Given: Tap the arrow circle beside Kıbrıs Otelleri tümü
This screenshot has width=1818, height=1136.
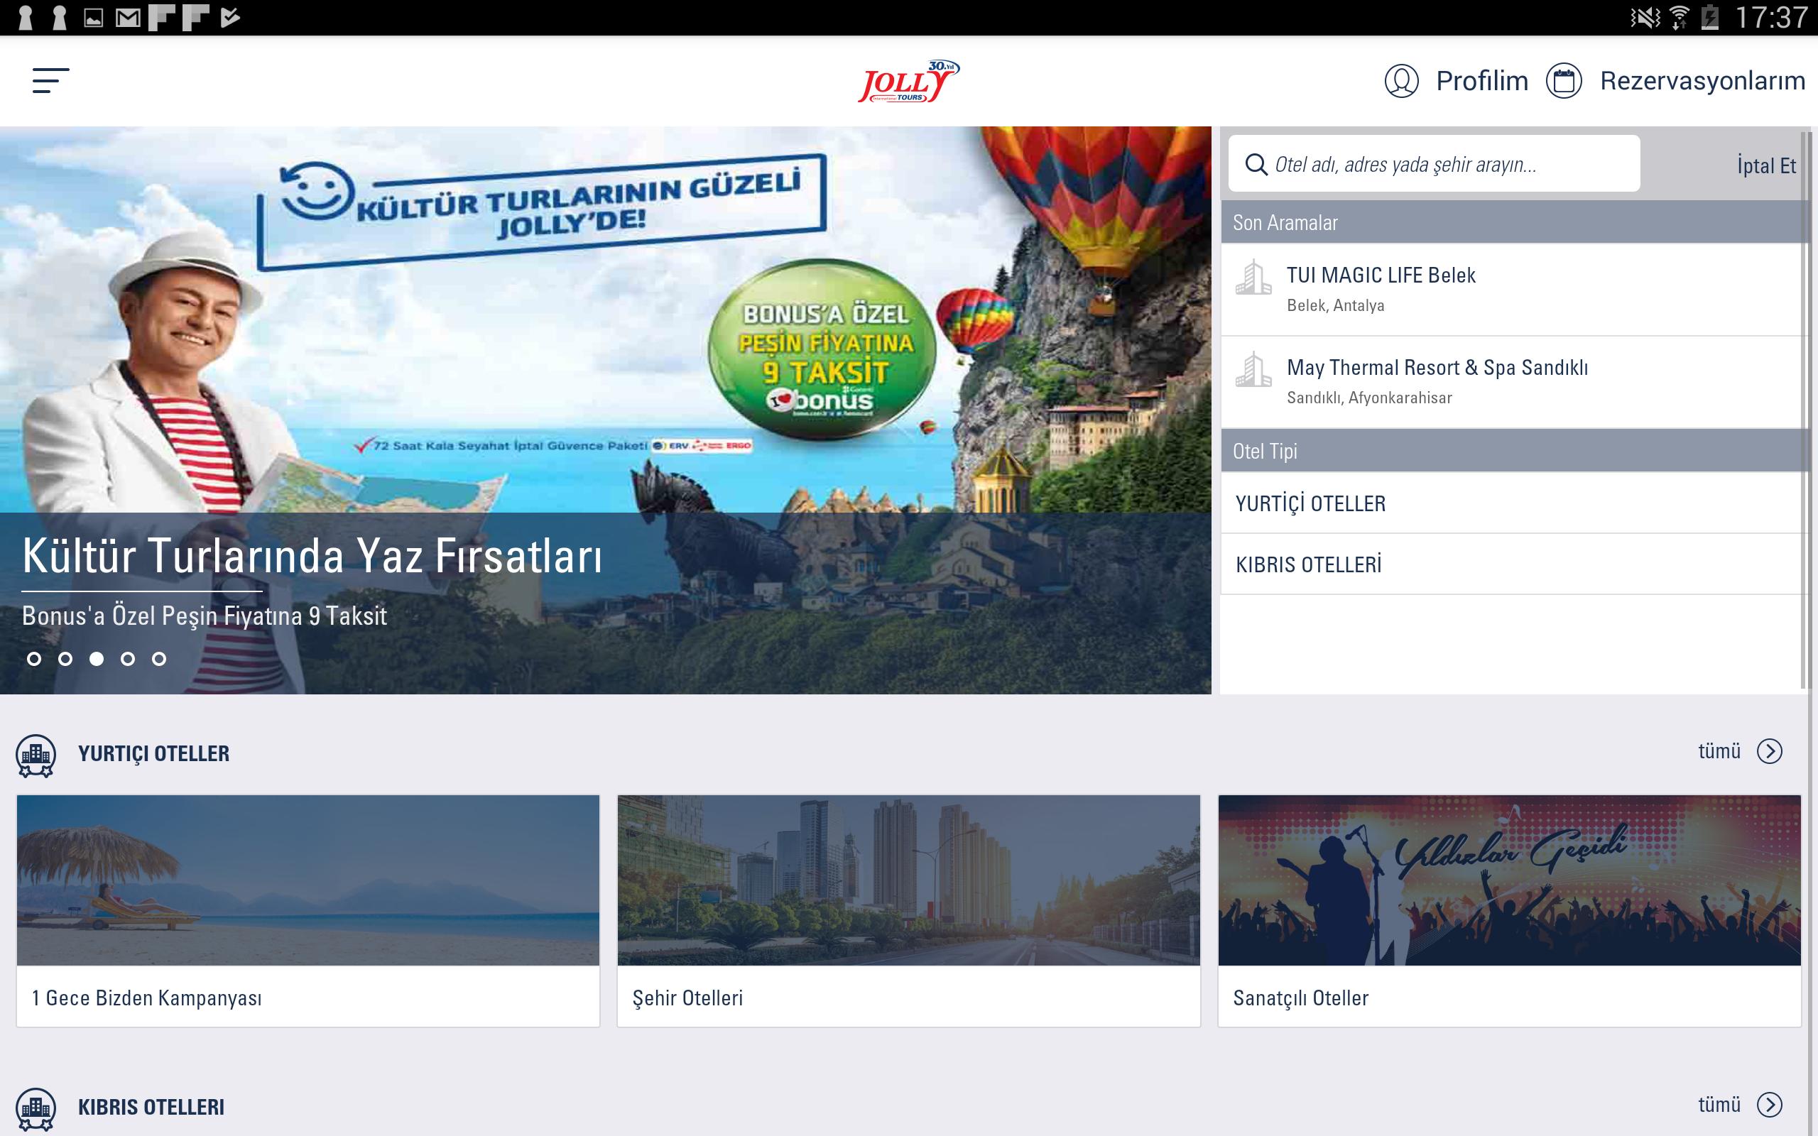Looking at the screenshot, I should pos(1770,1105).
